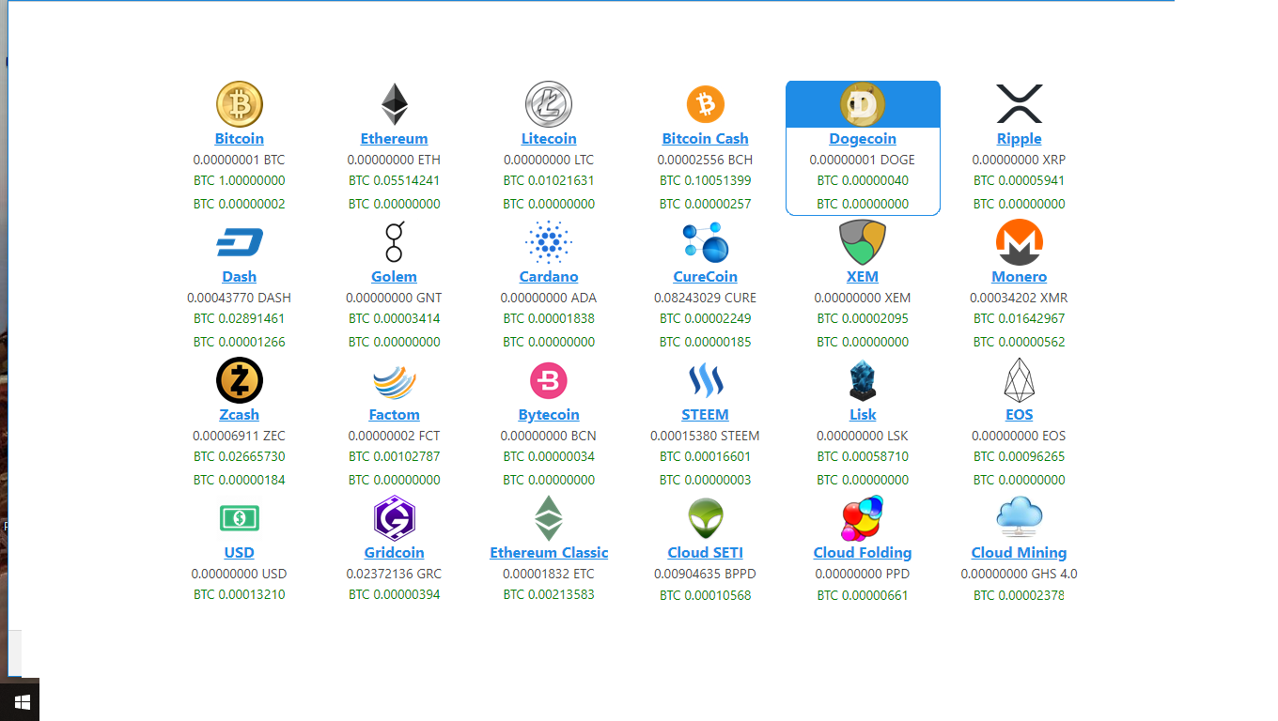Open the Ripple link
The height and width of the screenshot is (721, 1278).
click(x=1019, y=139)
